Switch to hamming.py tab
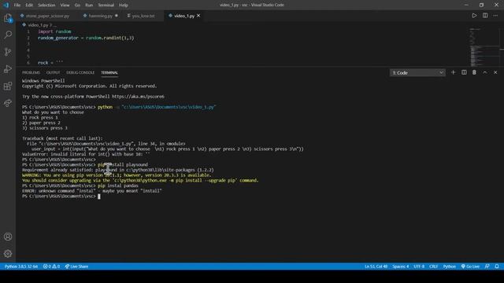Screen dimensions: 504x283 [x=100, y=16]
